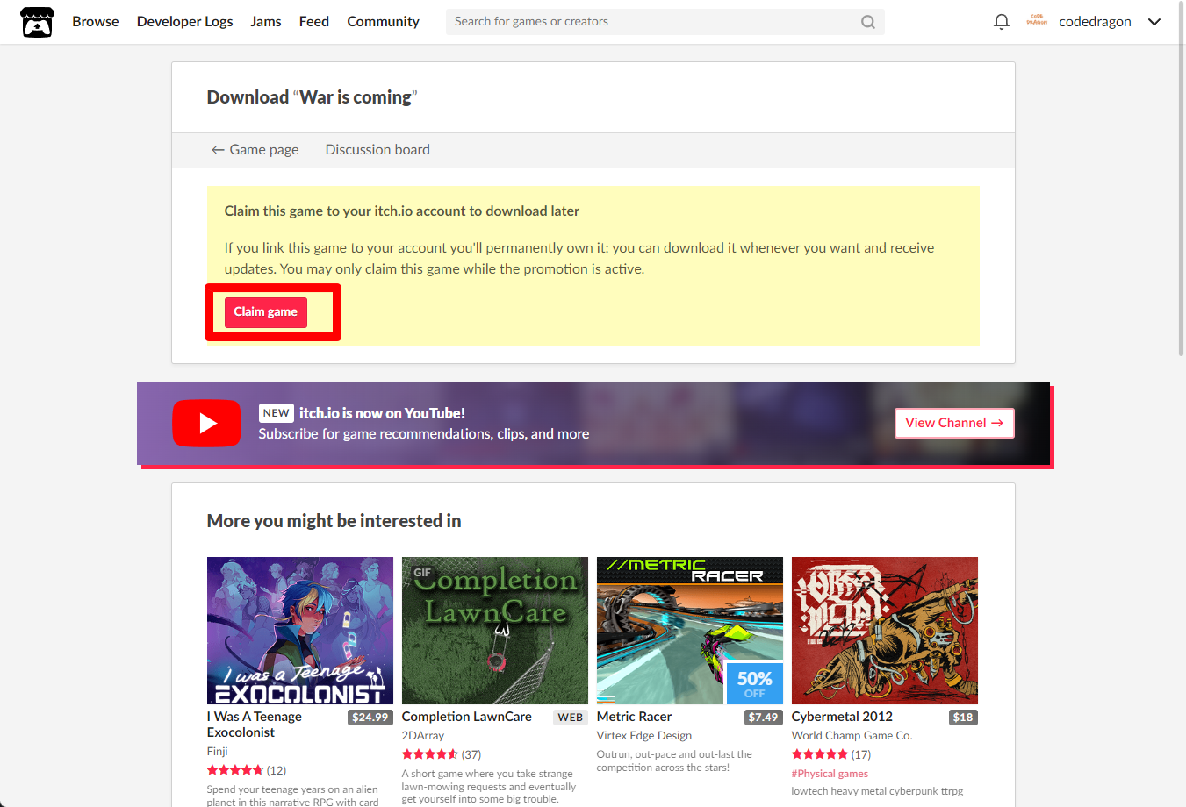This screenshot has height=807, width=1186.
Task: Open the Discussion board tab
Action: [x=377, y=150]
